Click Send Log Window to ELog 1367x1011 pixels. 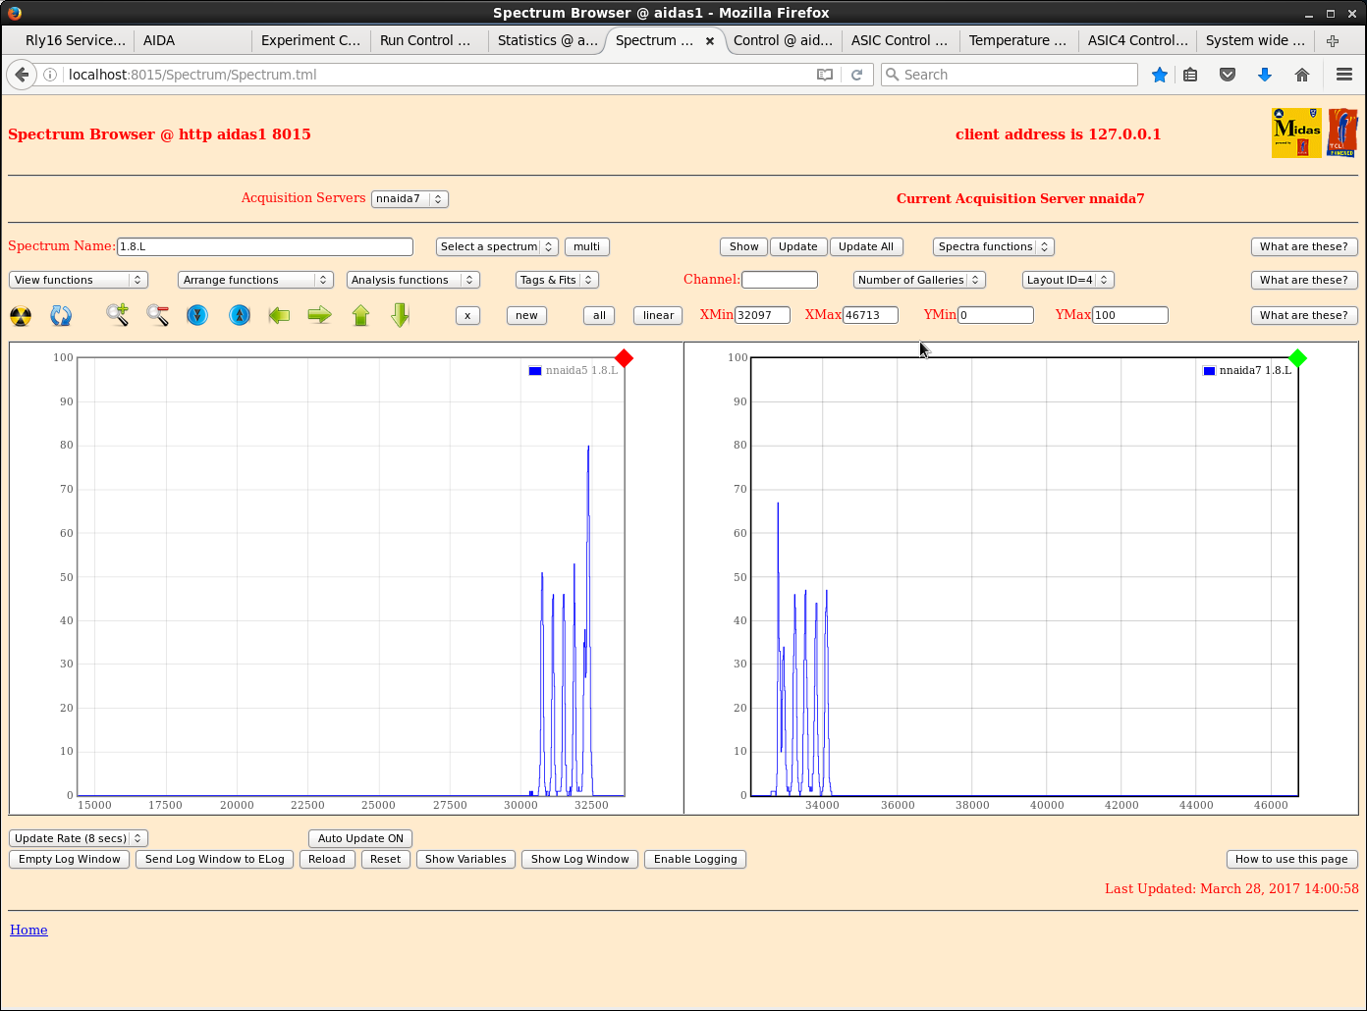tap(214, 859)
